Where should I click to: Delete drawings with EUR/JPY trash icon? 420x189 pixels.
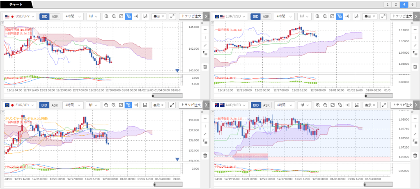click(x=204, y=155)
